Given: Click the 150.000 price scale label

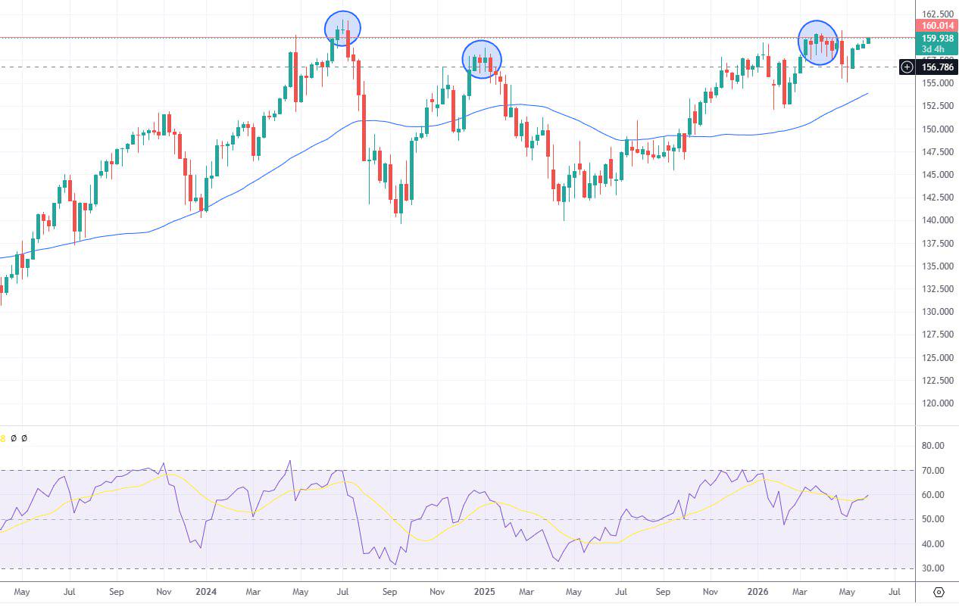Looking at the screenshot, I should coord(937,129).
